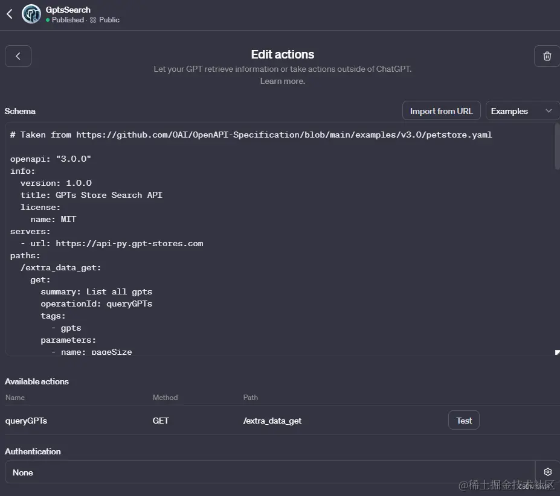Click the Available actions heading
This screenshot has height=496, width=560.
pos(37,381)
